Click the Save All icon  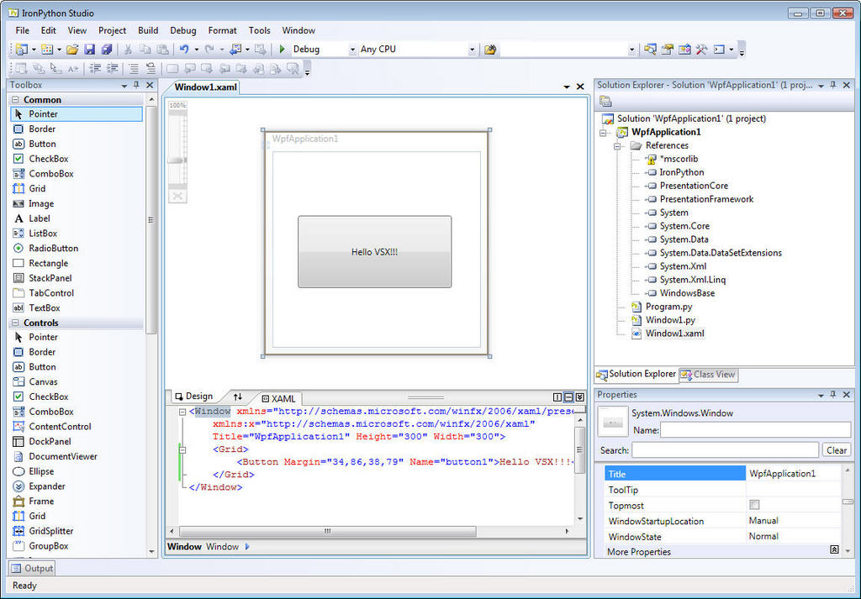107,50
